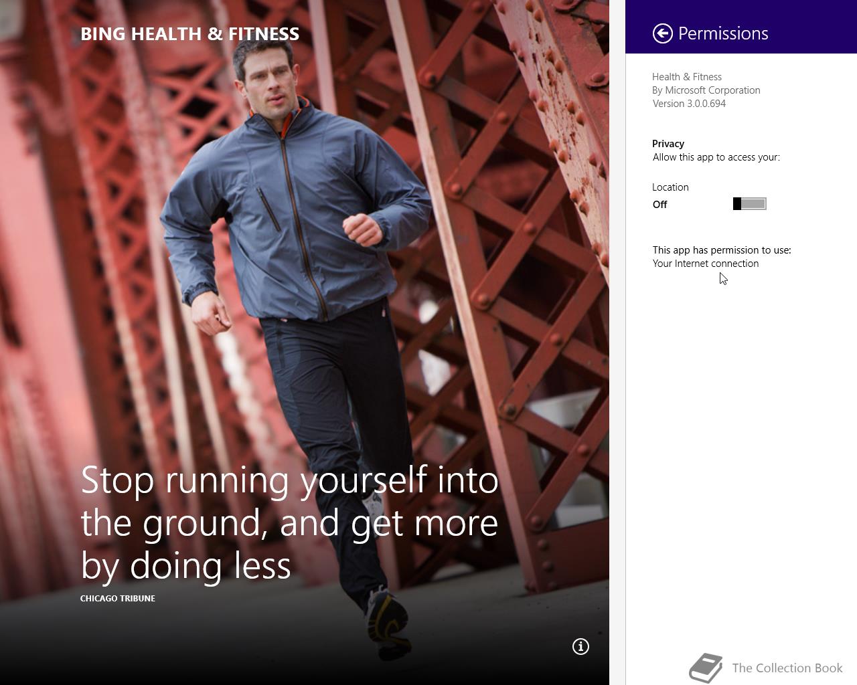Click the Version 3.0.0.694 text
857x685 pixels.
689,104
